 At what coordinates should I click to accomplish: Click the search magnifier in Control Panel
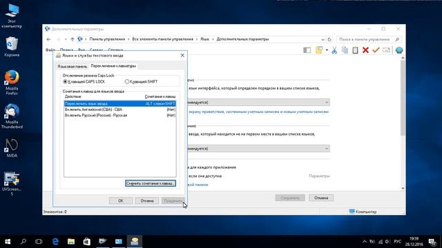coord(397,39)
